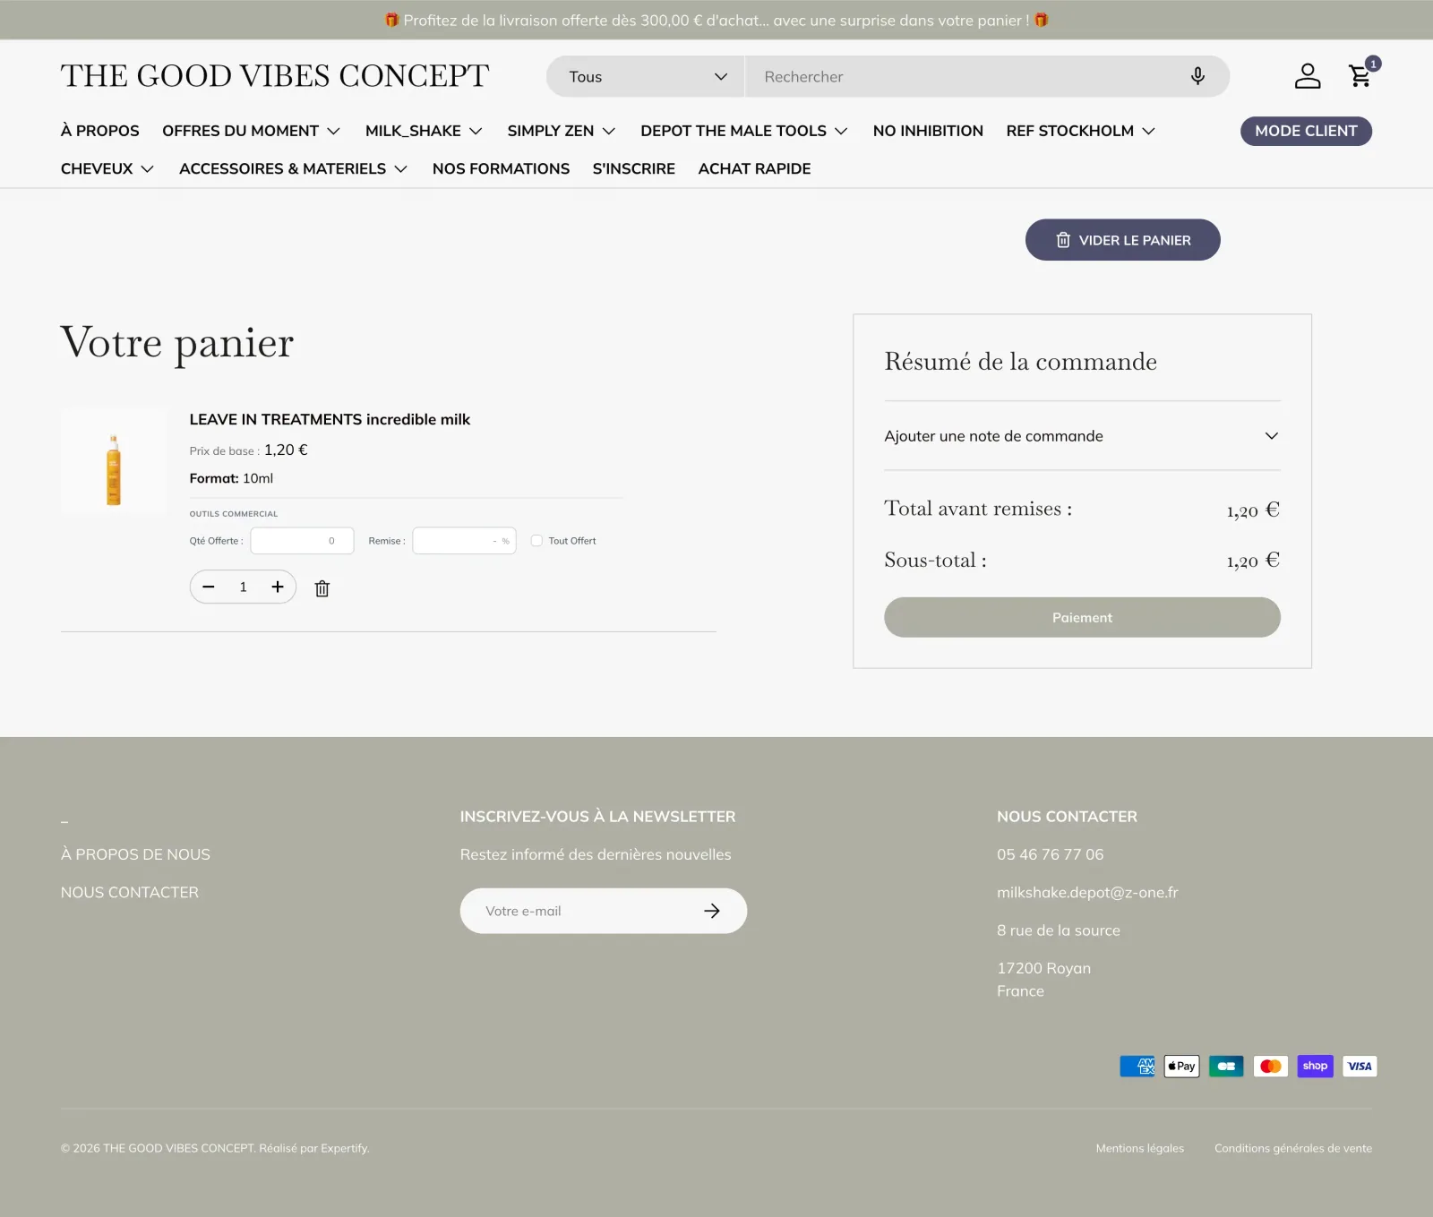1433x1217 pixels.
Task: Open footer NOUS CONTACTER link
Action: point(130,892)
